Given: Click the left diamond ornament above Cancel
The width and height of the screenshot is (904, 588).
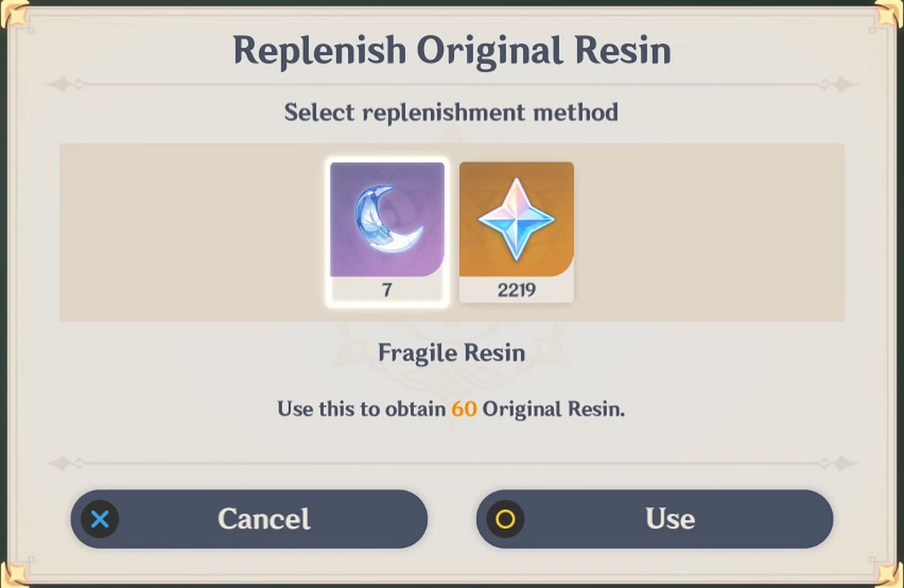Looking at the screenshot, I should point(62,463).
